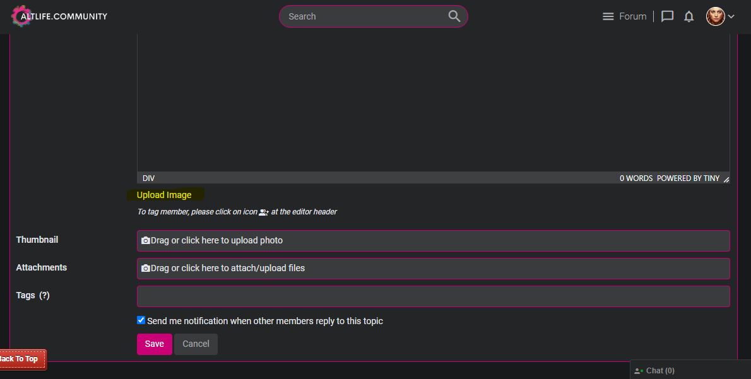Expand the account menu chevron beside the avatar
751x379 pixels.
(731, 16)
